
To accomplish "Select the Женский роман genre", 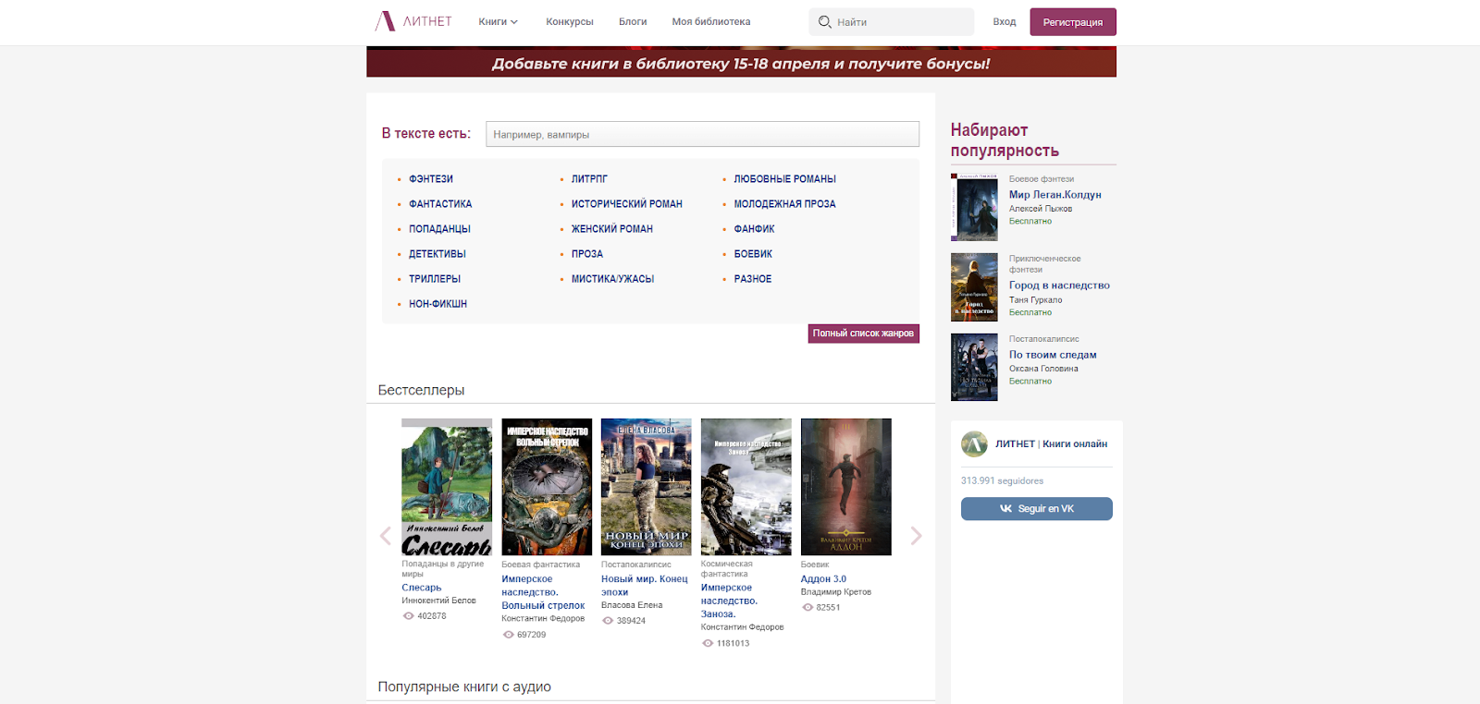I will 612,229.
